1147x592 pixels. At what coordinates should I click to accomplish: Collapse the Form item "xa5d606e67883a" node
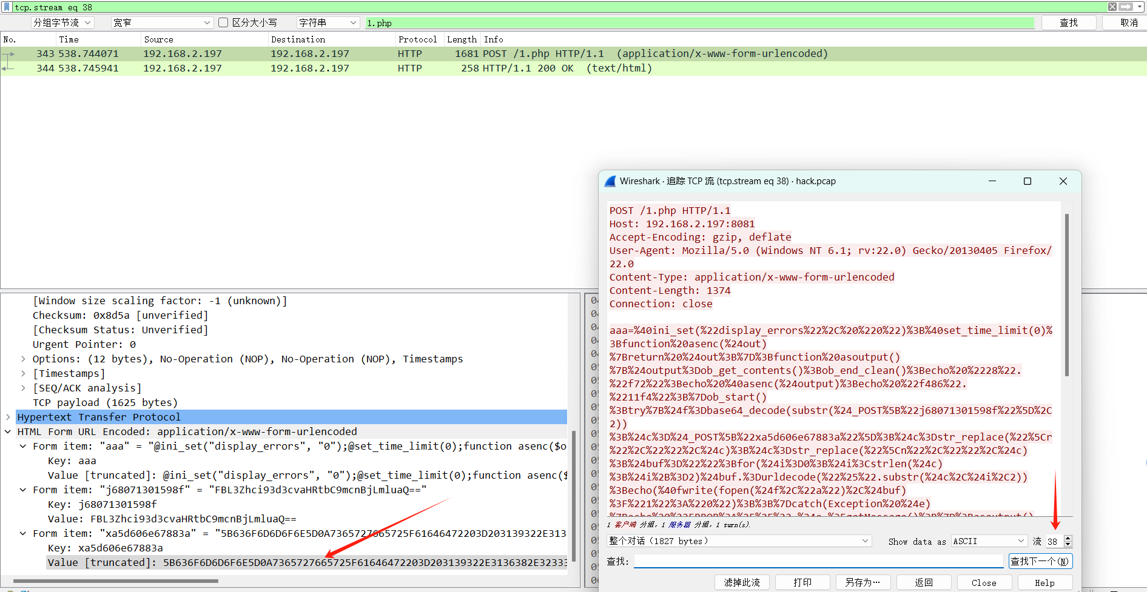click(x=23, y=534)
